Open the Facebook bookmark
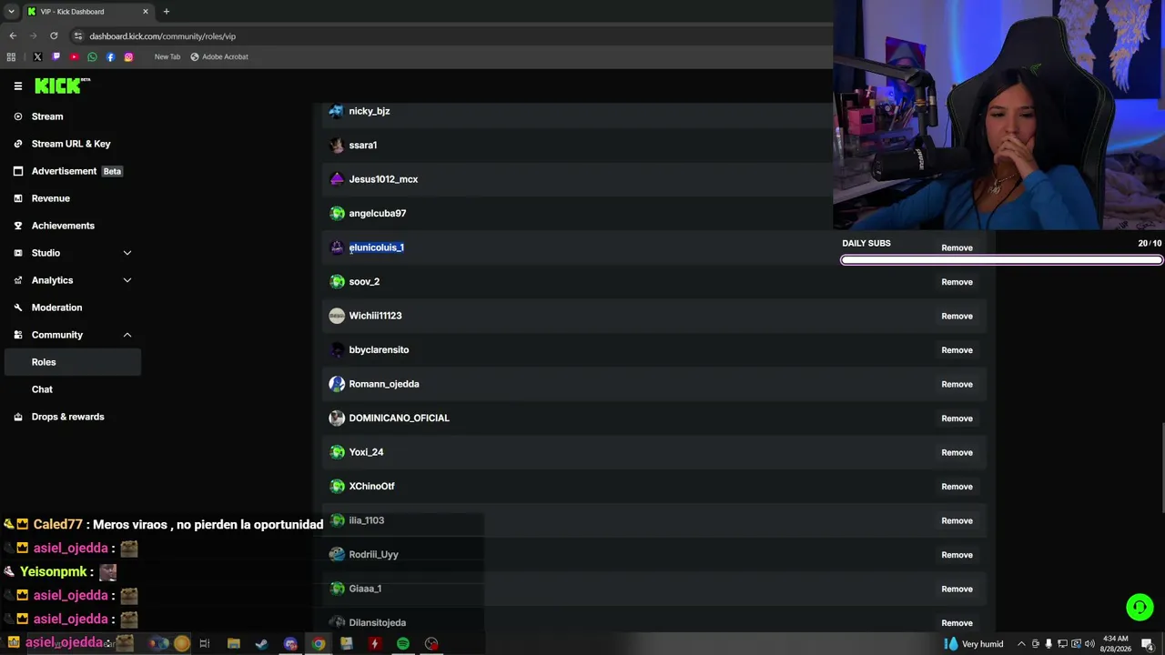Screen dimensions: 1165x655 pos(110,57)
